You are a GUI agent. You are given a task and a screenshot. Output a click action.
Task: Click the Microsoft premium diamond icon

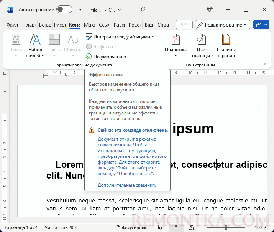(210, 10)
